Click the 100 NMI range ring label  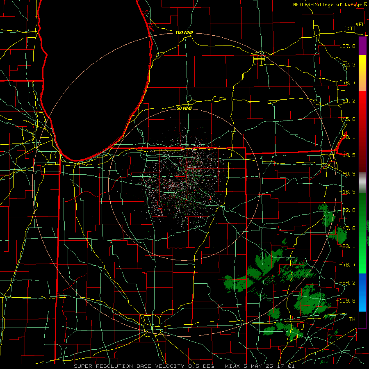184,32
